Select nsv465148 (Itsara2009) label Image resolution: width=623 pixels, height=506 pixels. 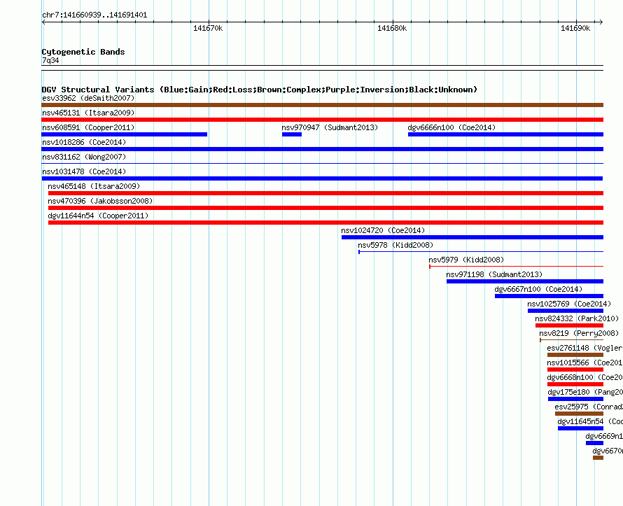[x=94, y=186]
